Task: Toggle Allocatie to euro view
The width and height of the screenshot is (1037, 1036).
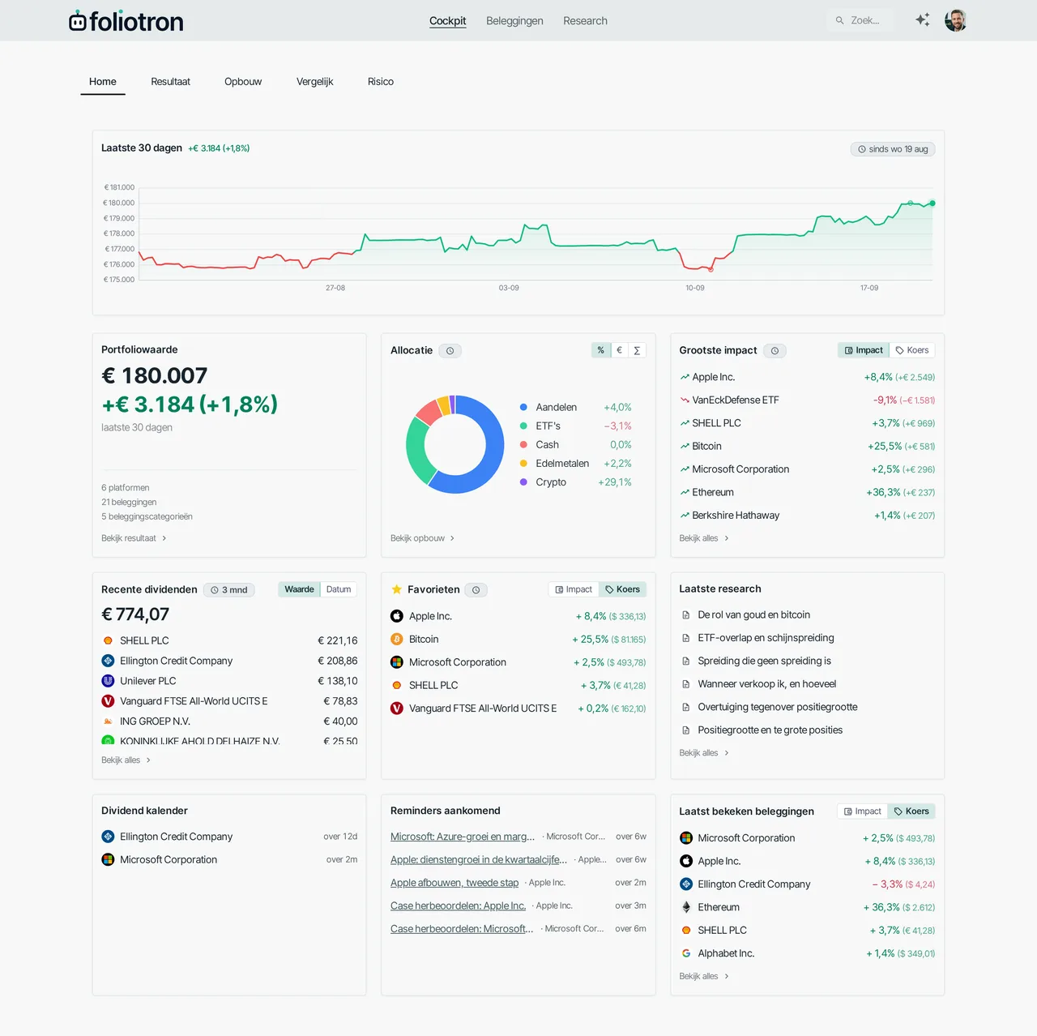Action: point(620,350)
